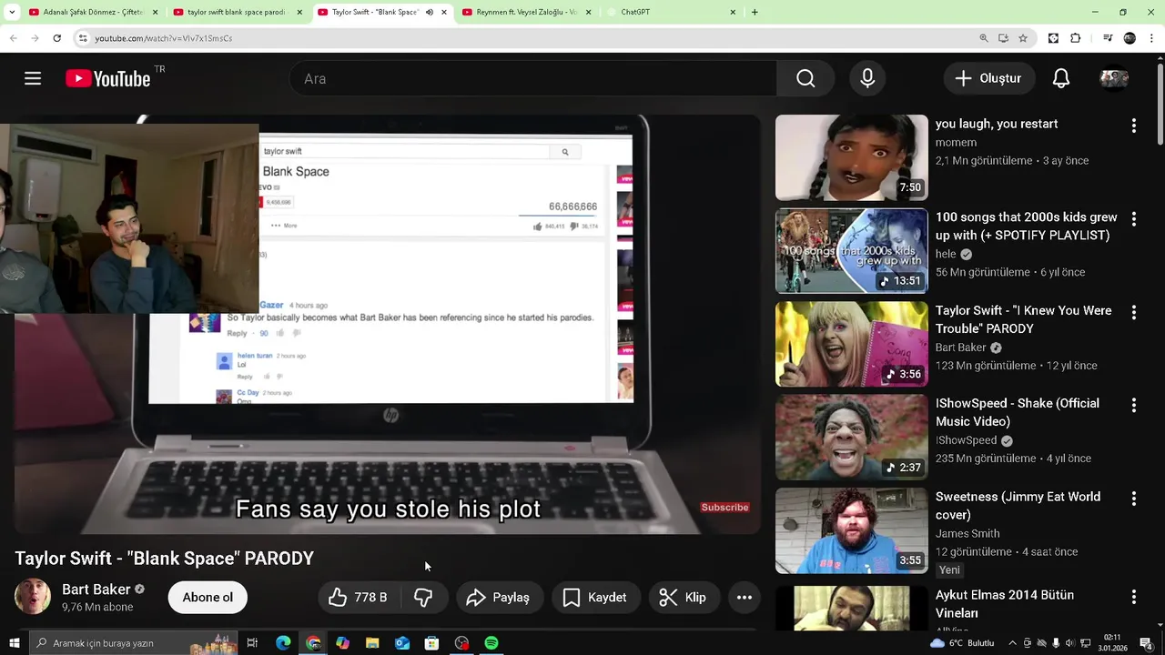Share the video via Paylaş
This screenshot has width=1165, height=655.
click(x=498, y=598)
